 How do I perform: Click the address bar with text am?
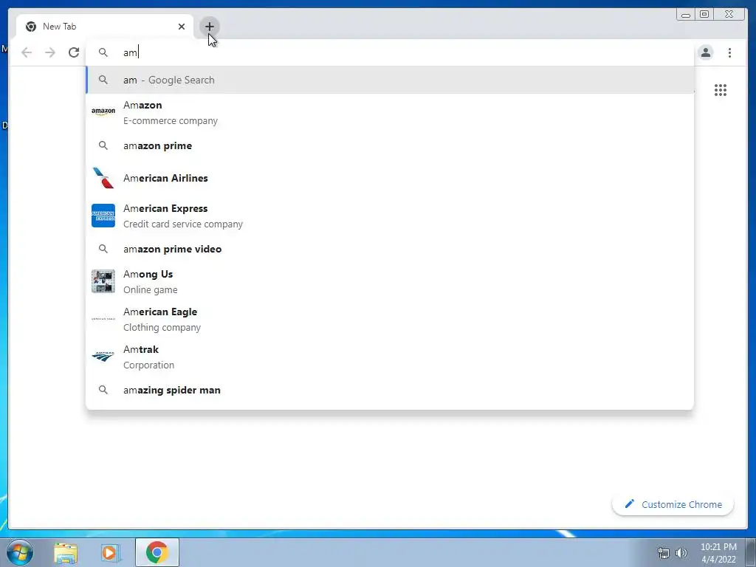coord(390,52)
